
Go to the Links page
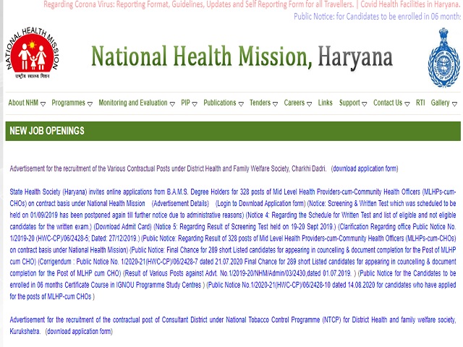(x=326, y=103)
